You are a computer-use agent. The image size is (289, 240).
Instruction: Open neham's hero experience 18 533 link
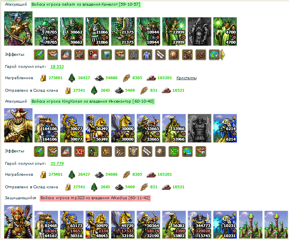[x=57, y=67]
